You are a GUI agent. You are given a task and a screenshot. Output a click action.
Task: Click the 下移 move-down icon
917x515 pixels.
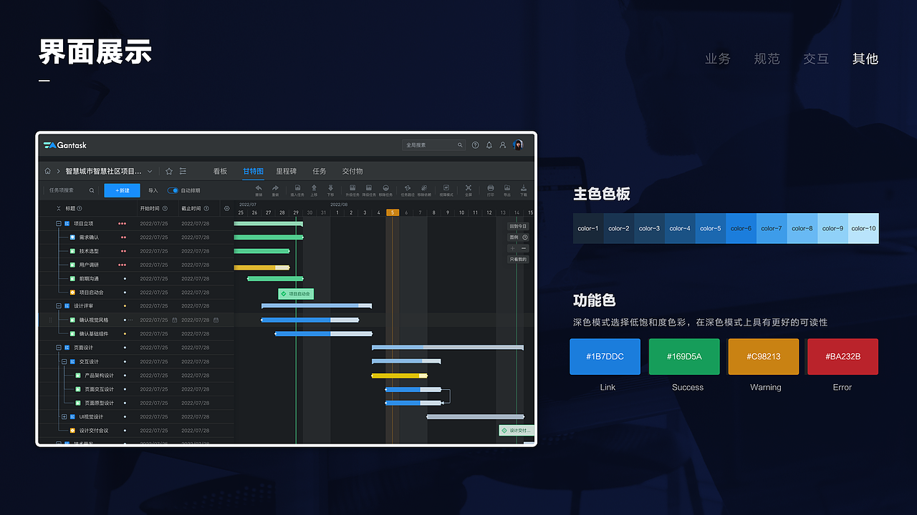click(330, 188)
